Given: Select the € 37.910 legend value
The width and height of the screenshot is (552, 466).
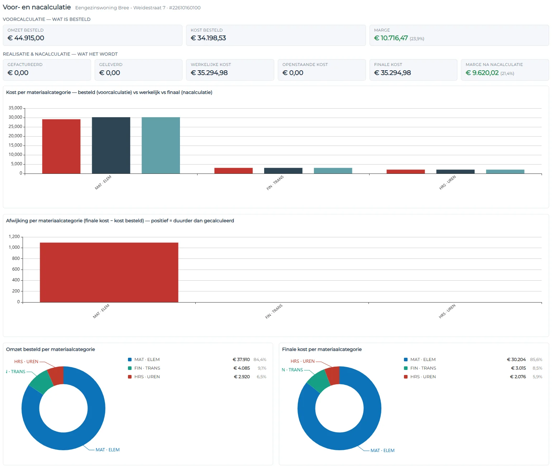Looking at the screenshot, I should pyautogui.click(x=241, y=360).
